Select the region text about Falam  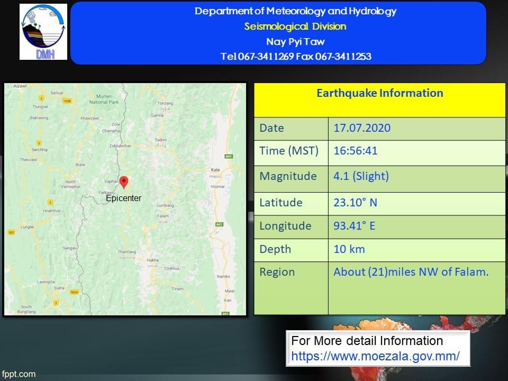411,272
